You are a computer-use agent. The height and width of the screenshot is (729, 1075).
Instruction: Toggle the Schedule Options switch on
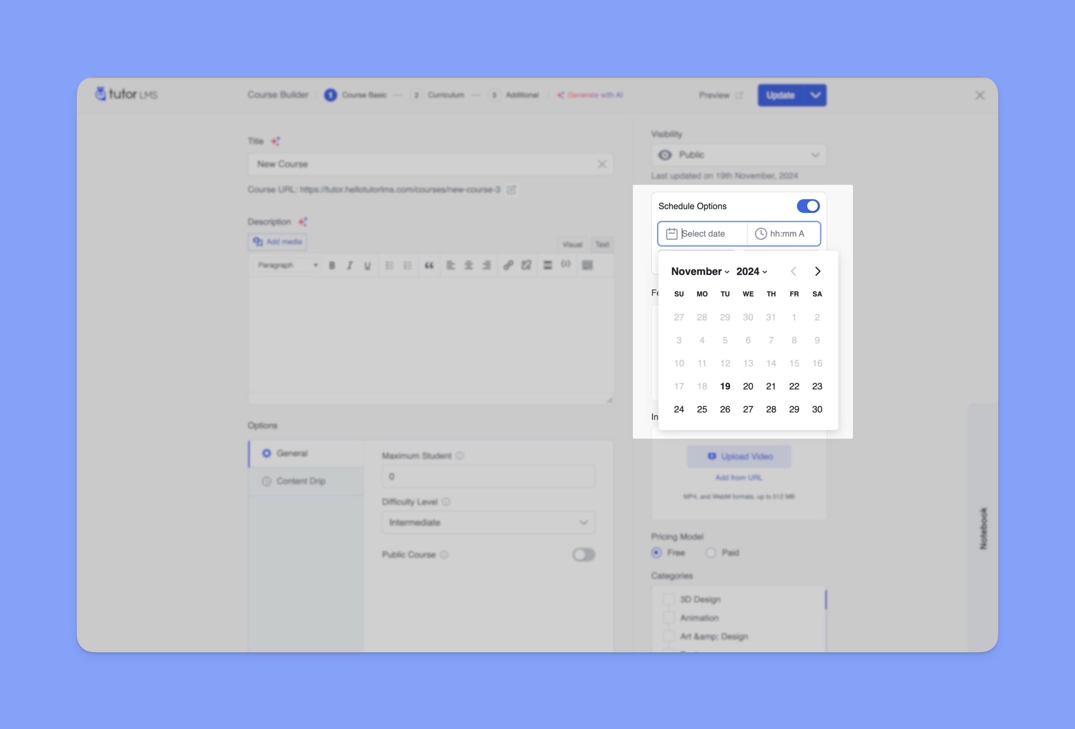pyautogui.click(x=808, y=206)
